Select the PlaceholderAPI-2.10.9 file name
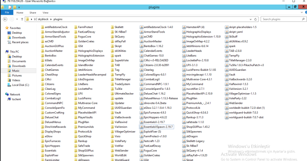This screenshot has height=161, width=307. 199,94
